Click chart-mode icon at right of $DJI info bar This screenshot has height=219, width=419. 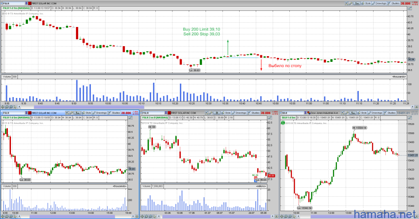click(410, 118)
